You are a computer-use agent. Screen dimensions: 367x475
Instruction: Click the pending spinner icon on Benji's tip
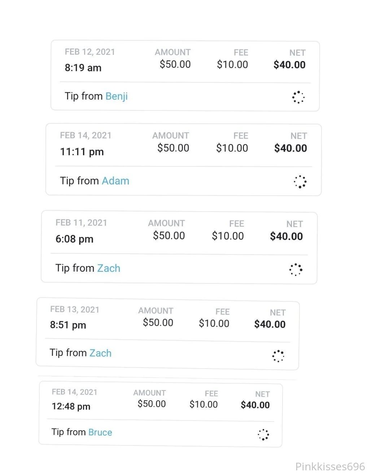point(298,97)
